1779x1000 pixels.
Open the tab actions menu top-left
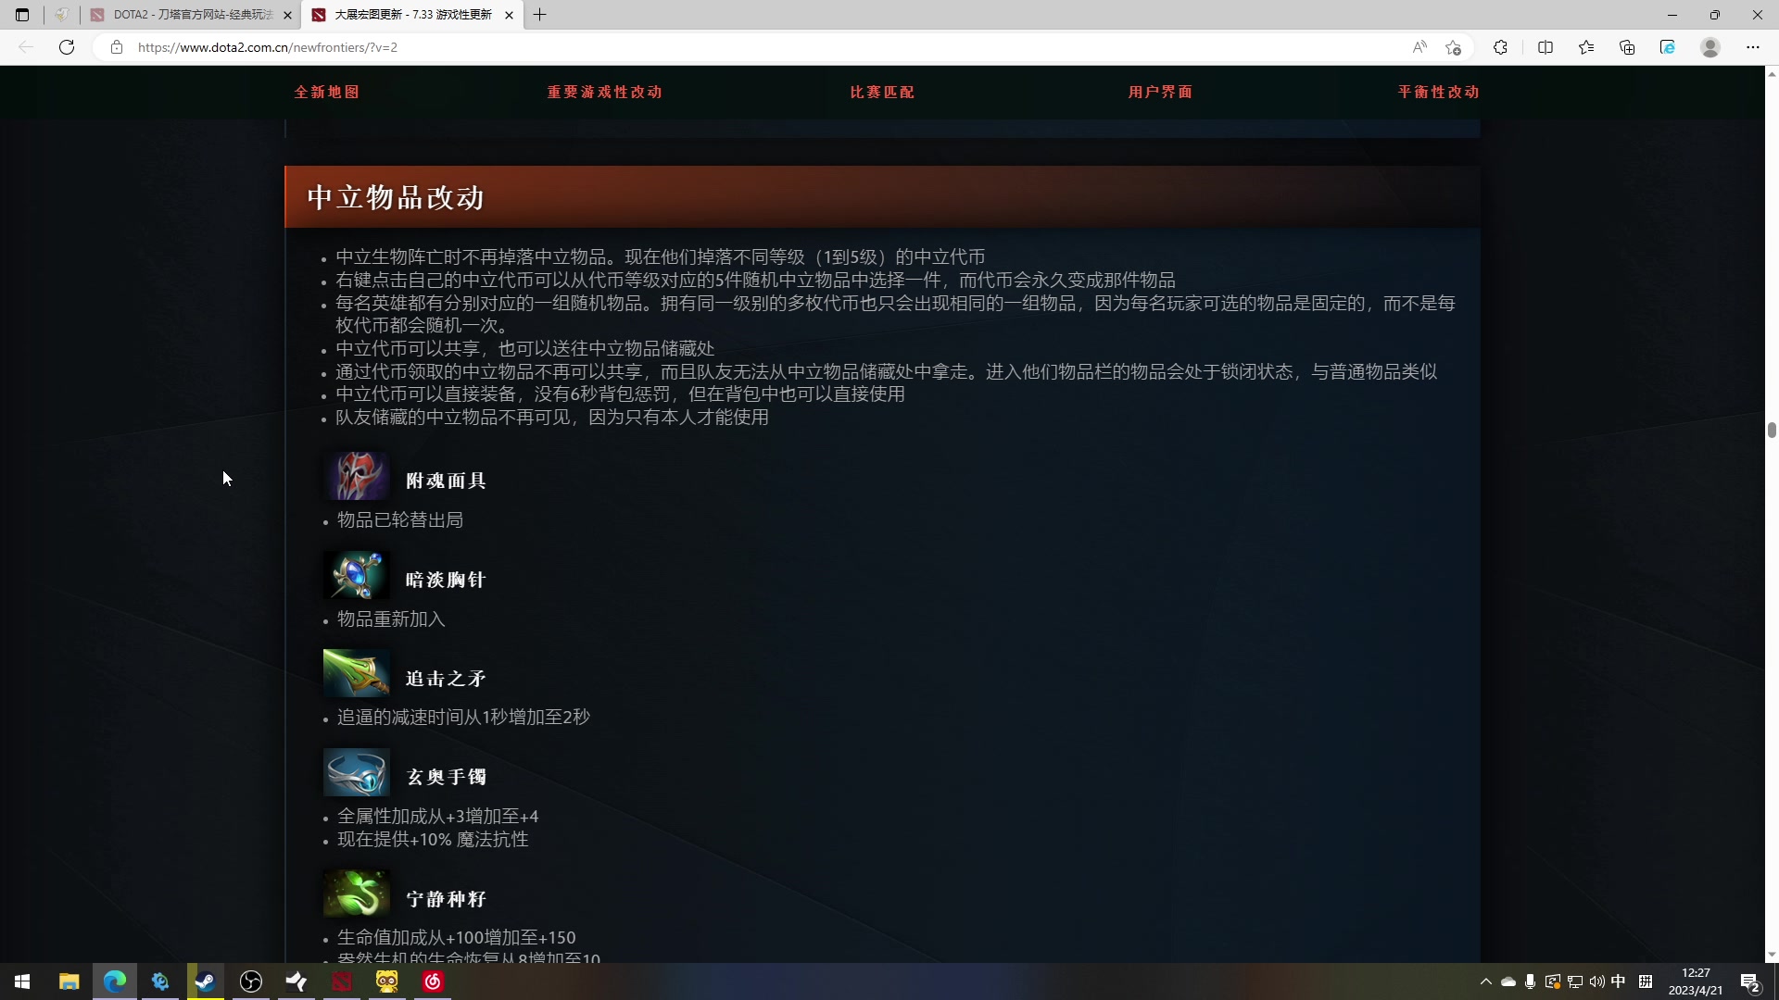pyautogui.click(x=22, y=15)
